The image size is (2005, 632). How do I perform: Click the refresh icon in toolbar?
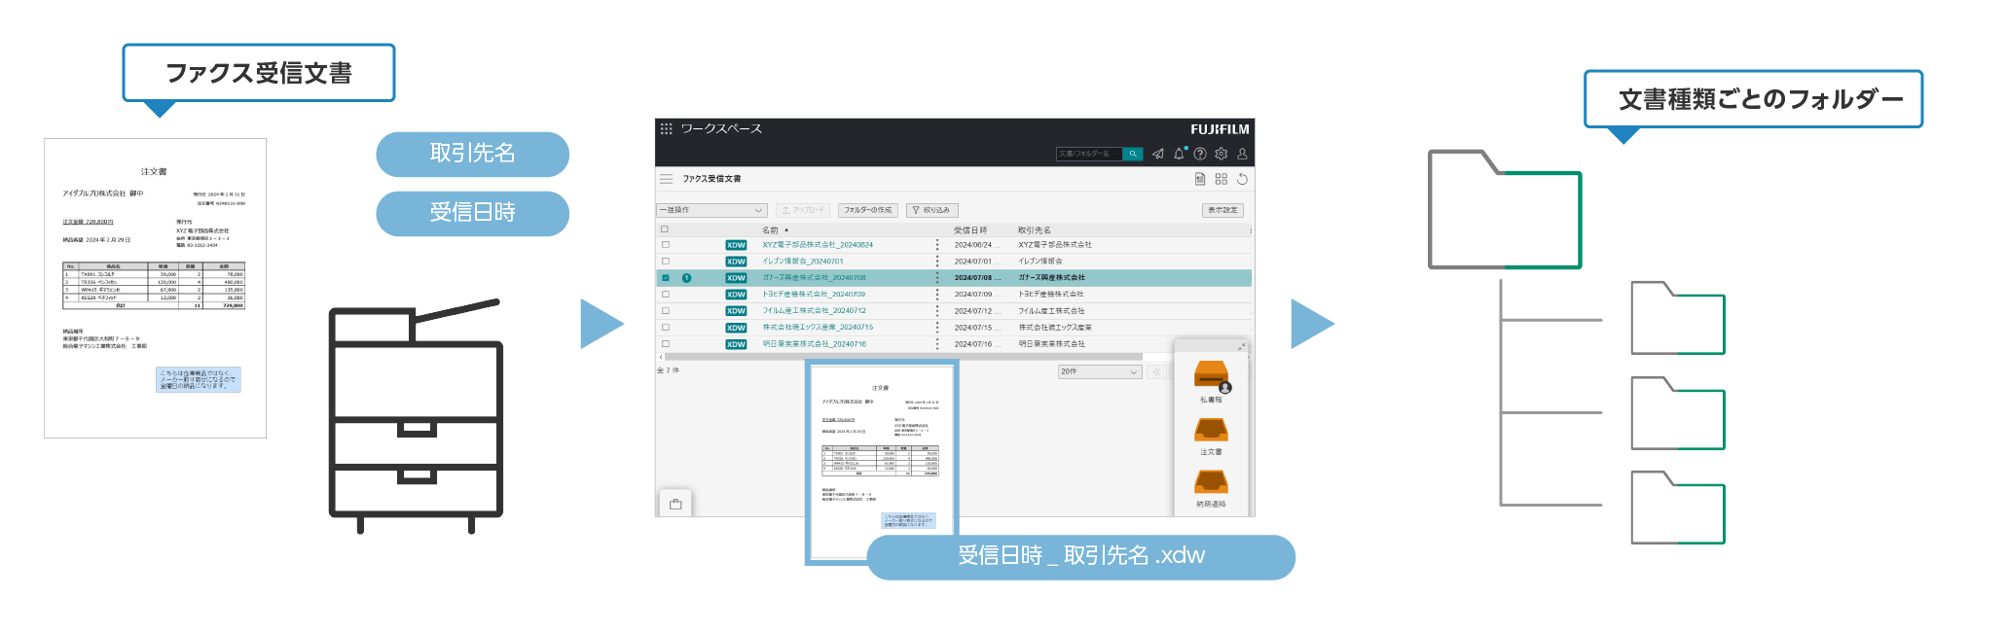[x=1242, y=179]
